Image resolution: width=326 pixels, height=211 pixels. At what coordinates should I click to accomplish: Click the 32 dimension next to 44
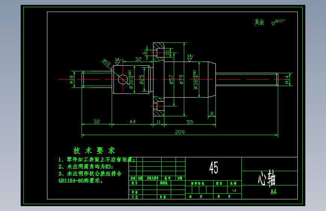tap(97, 122)
